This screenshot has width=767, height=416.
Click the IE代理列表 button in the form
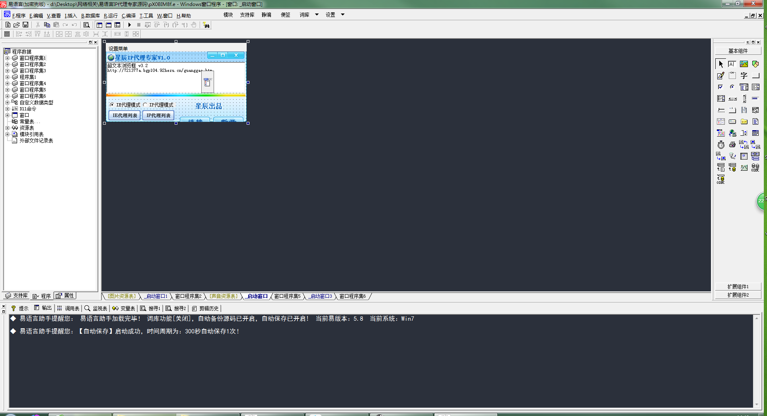pyautogui.click(x=125, y=116)
